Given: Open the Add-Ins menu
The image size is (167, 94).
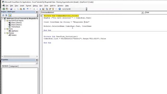Looking at the screenshot, I should coord(53,6).
